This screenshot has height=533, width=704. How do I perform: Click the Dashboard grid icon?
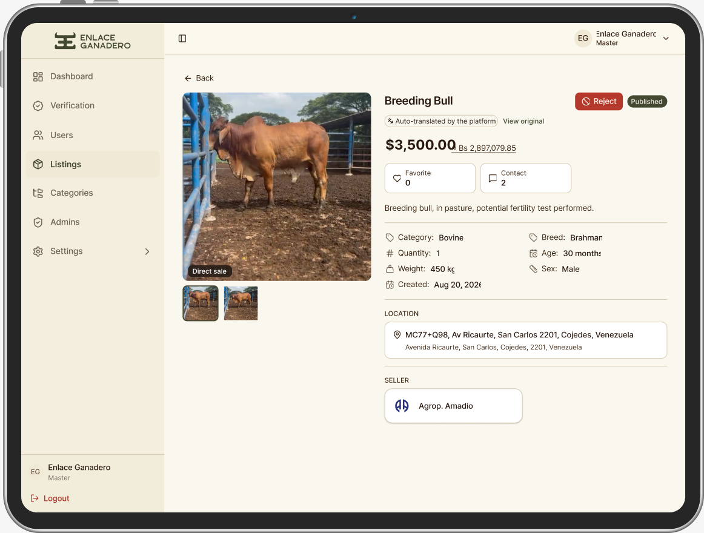coord(38,77)
